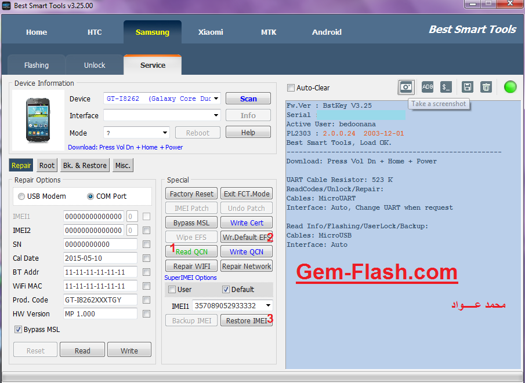Click the Cal Date field
The image size is (525, 383).
(x=100, y=258)
